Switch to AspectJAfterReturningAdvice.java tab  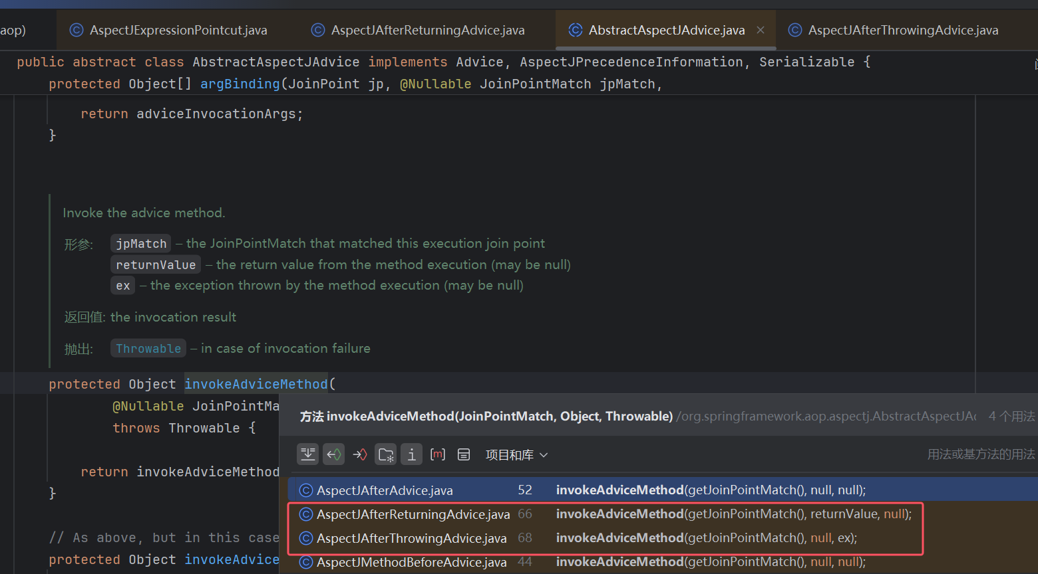(x=428, y=30)
